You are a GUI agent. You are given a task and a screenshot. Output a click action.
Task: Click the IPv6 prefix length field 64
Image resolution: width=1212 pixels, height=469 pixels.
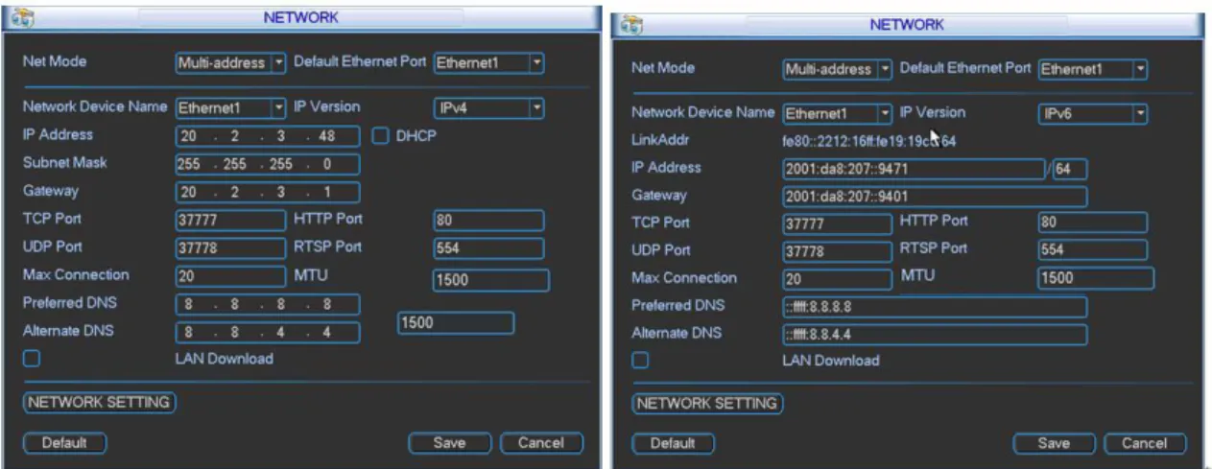[x=1069, y=170]
